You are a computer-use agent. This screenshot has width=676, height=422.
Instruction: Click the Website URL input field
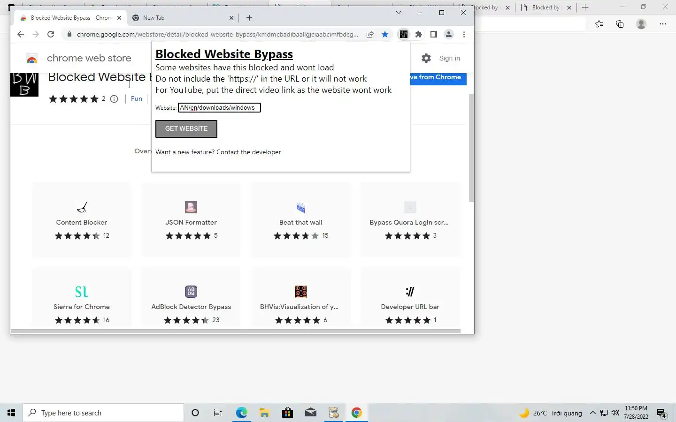[x=219, y=108]
